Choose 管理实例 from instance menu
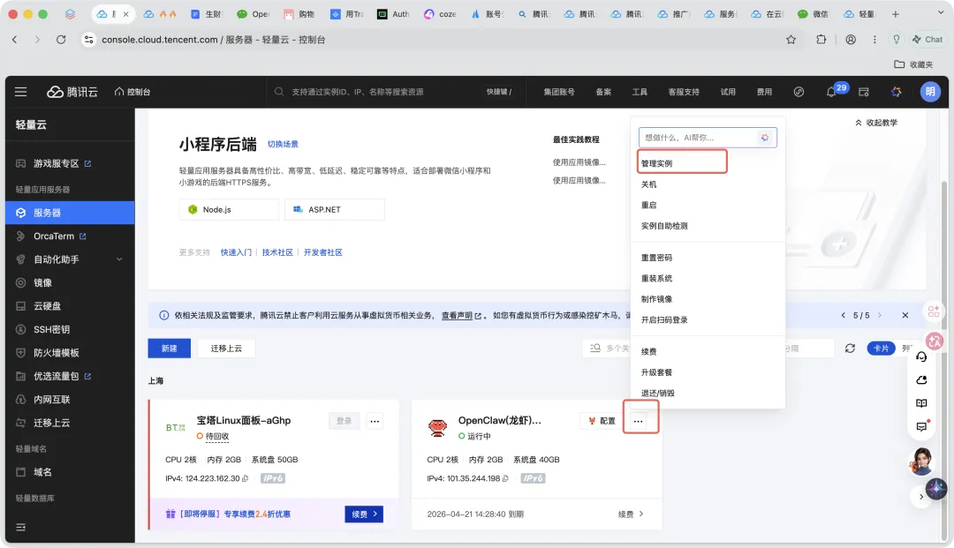The height and width of the screenshot is (548, 954). (x=656, y=163)
